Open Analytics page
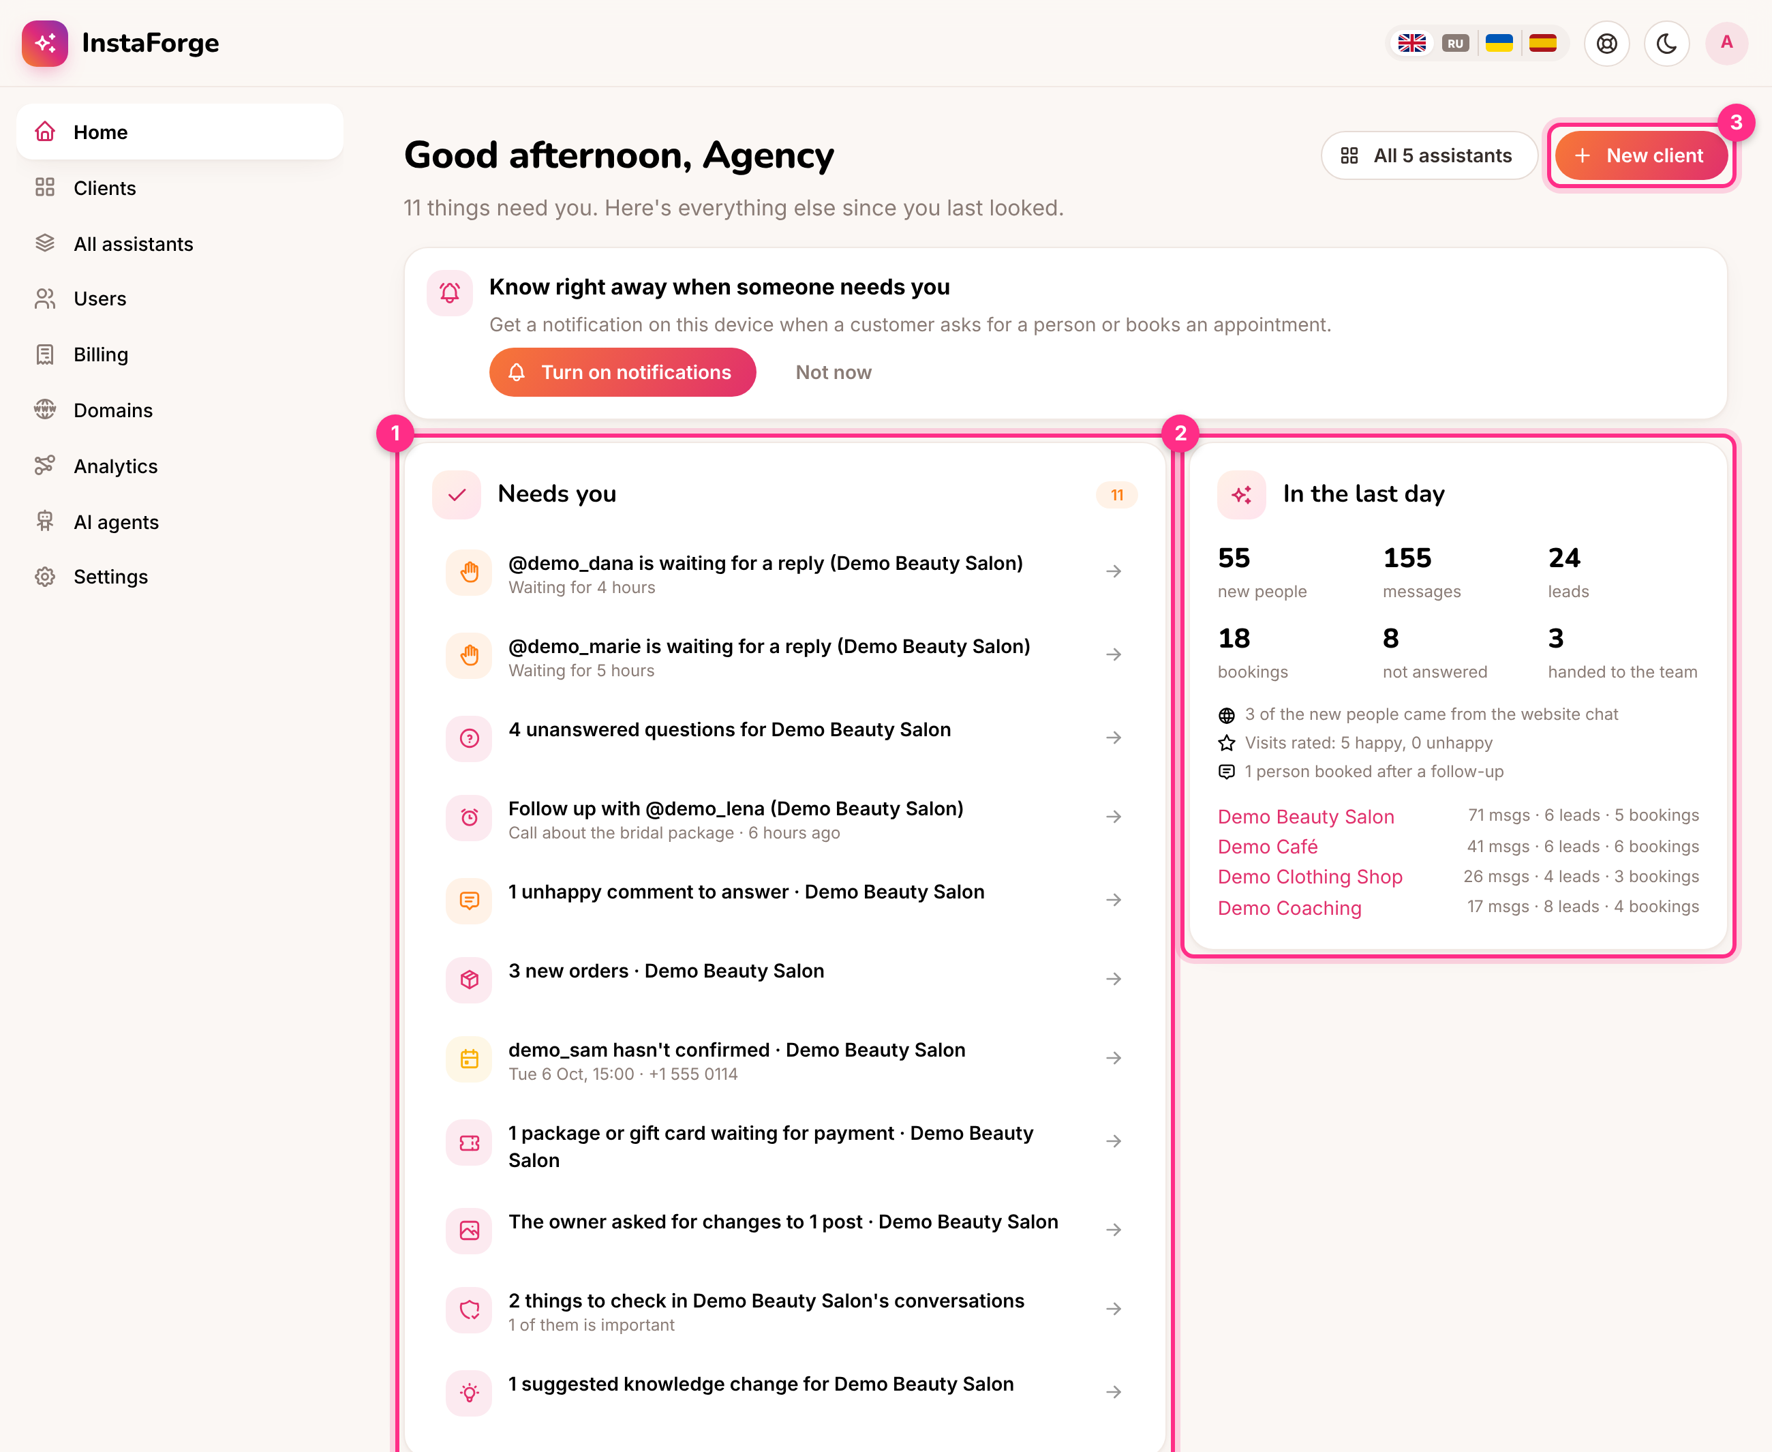Screen dimensions: 1772x1452 (x=180, y=466)
